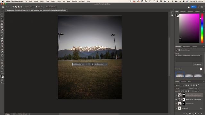Select the Move tool
Viewport: 205px width, 115px height.
[x=2, y=13]
